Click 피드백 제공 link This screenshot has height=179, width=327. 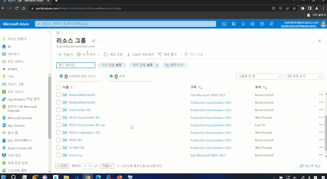[x=310, y=166]
